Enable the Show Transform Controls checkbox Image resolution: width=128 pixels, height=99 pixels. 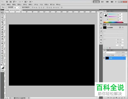[x=22, y=7]
